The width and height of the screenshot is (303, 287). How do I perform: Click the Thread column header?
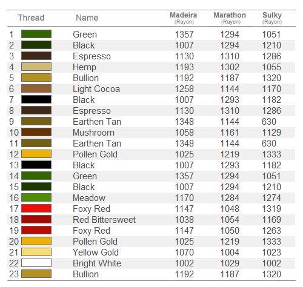[31, 18]
